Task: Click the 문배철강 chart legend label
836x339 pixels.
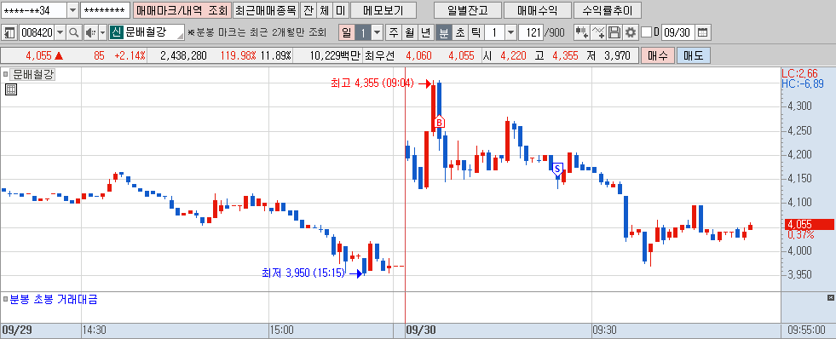Action: (x=33, y=75)
